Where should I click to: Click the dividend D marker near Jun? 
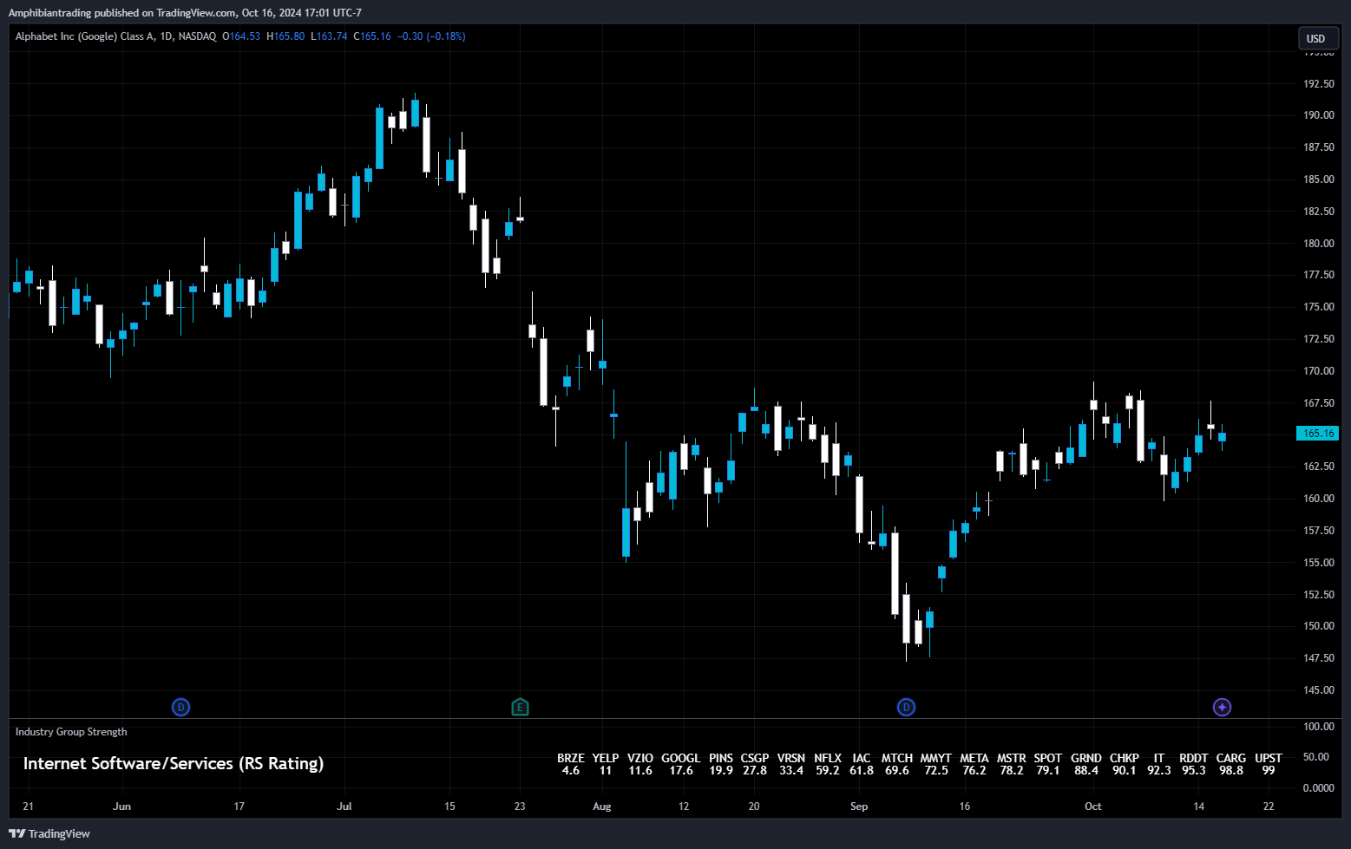coord(180,708)
